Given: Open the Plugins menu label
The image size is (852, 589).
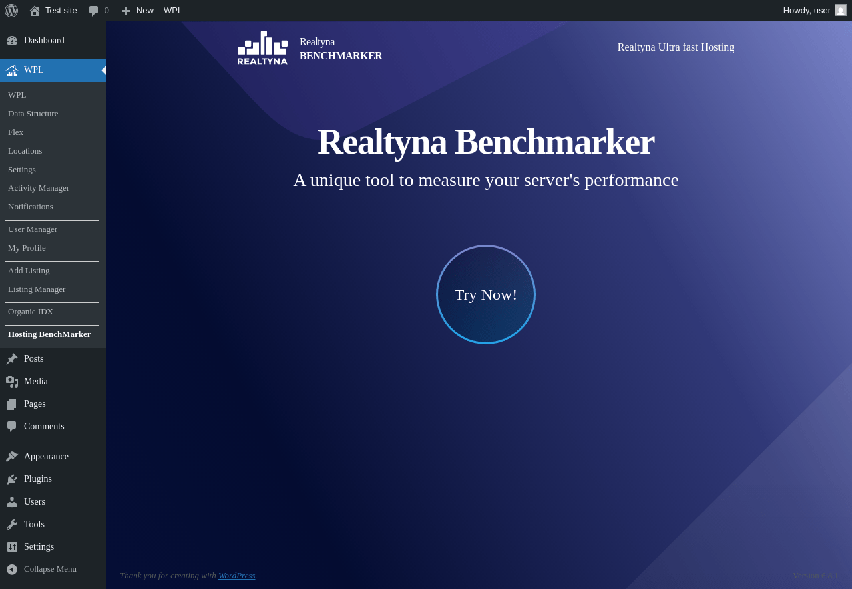Looking at the screenshot, I should point(38,479).
